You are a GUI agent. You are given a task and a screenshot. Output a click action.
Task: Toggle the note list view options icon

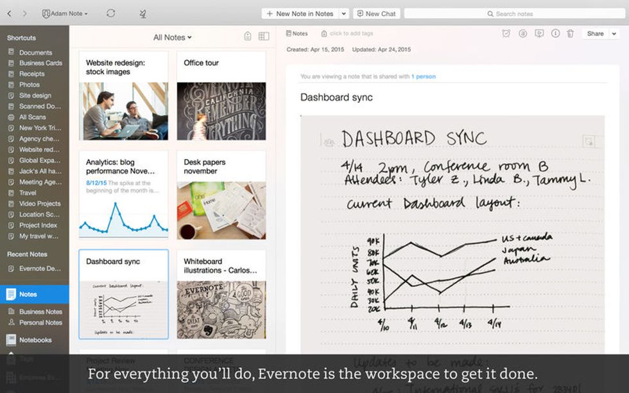pyautogui.click(x=264, y=37)
